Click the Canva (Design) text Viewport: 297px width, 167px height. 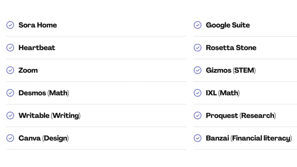click(x=43, y=138)
